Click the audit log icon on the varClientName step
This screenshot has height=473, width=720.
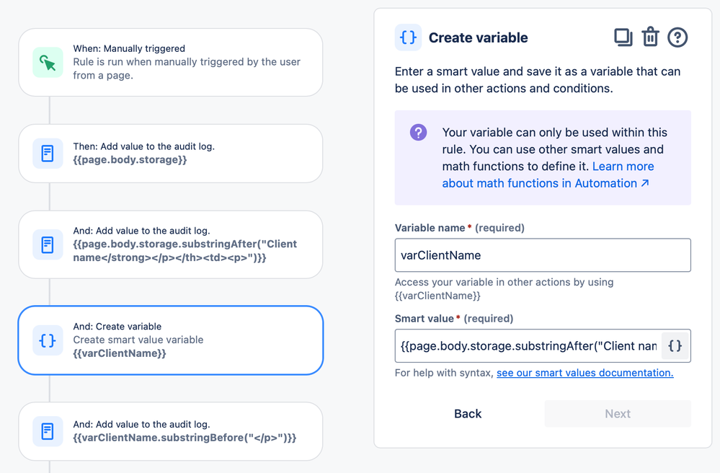47,431
